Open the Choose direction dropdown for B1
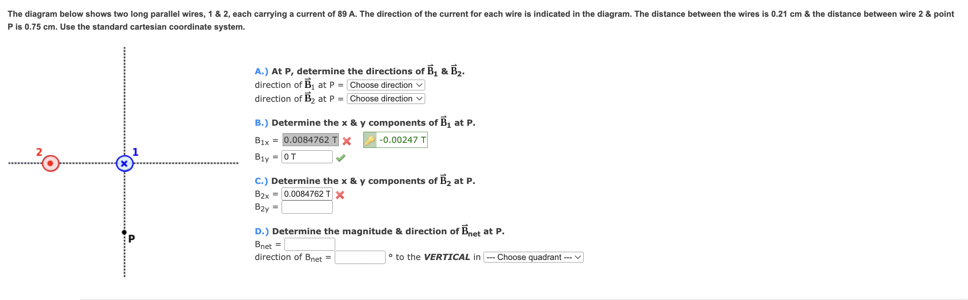Screen dimensions: 968x300 click(386, 85)
